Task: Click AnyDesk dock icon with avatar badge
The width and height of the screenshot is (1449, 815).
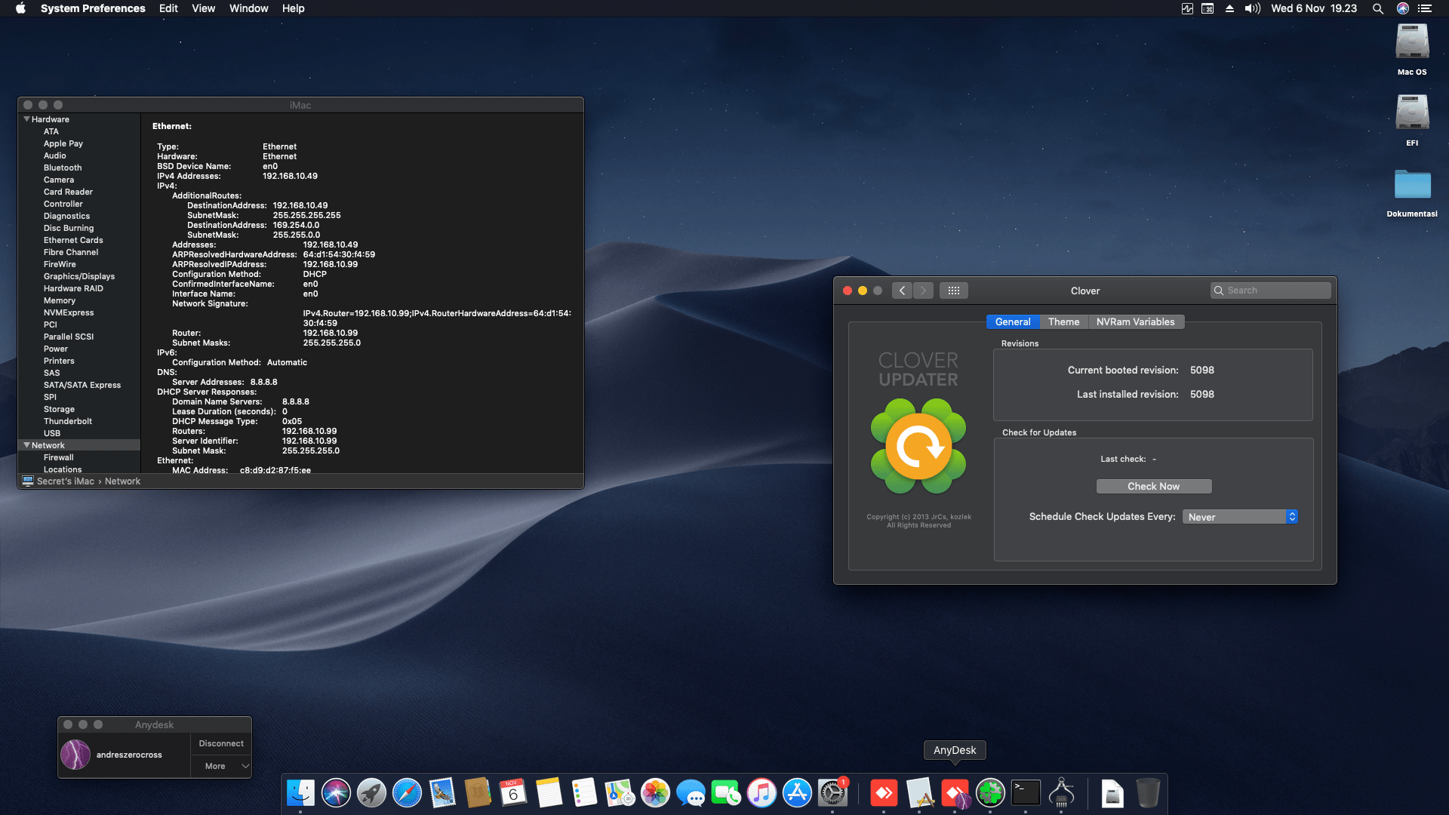Action: [x=955, y=793]
